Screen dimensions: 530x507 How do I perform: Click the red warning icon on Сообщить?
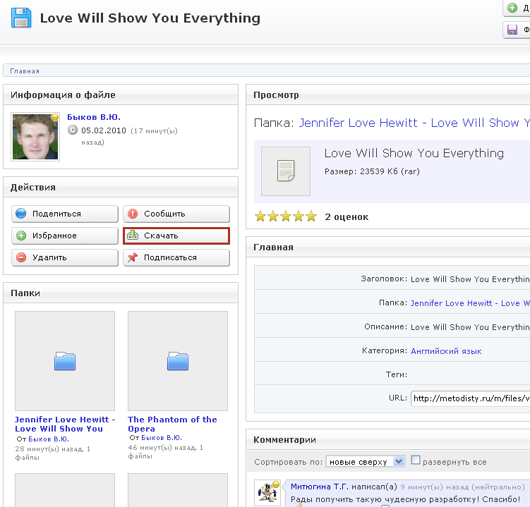133,214
